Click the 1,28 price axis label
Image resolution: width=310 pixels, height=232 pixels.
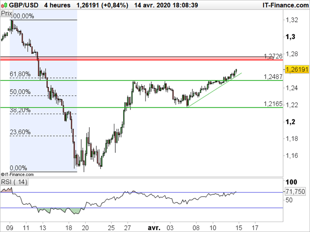292,54
